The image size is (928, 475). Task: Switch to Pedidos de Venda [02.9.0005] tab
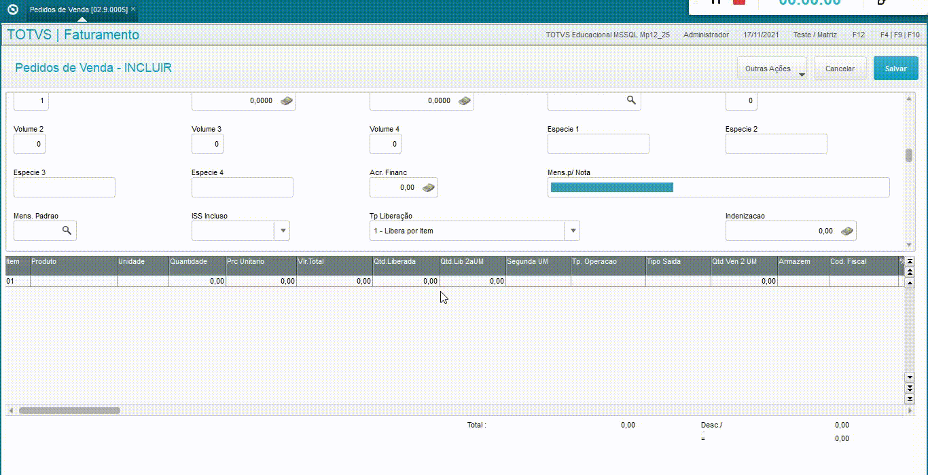click(x=78, y=9)
